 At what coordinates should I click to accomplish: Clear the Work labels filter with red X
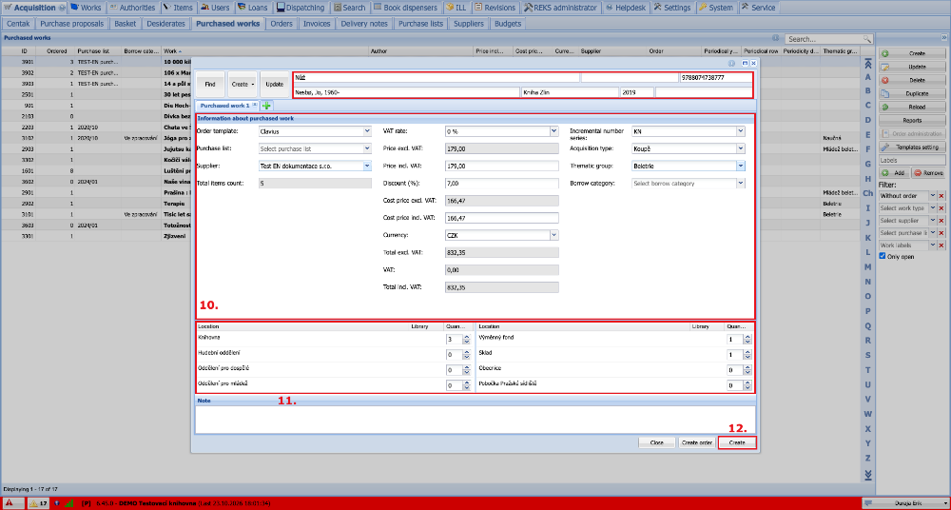(x=941, y=245)
